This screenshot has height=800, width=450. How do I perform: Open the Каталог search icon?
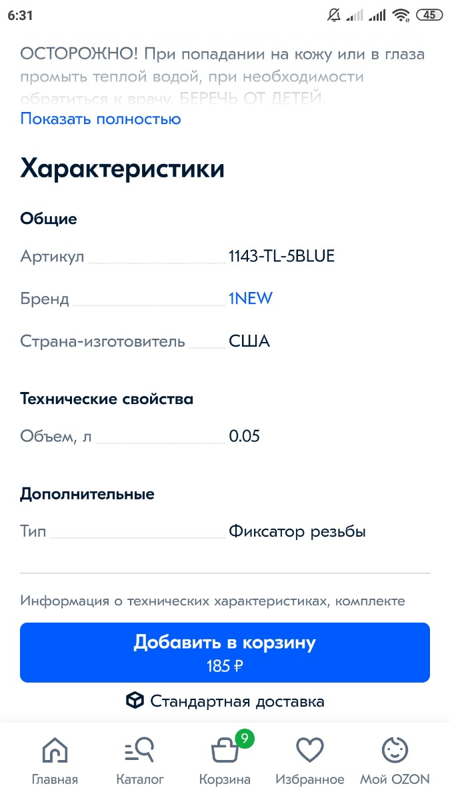[x=139, y=751]
